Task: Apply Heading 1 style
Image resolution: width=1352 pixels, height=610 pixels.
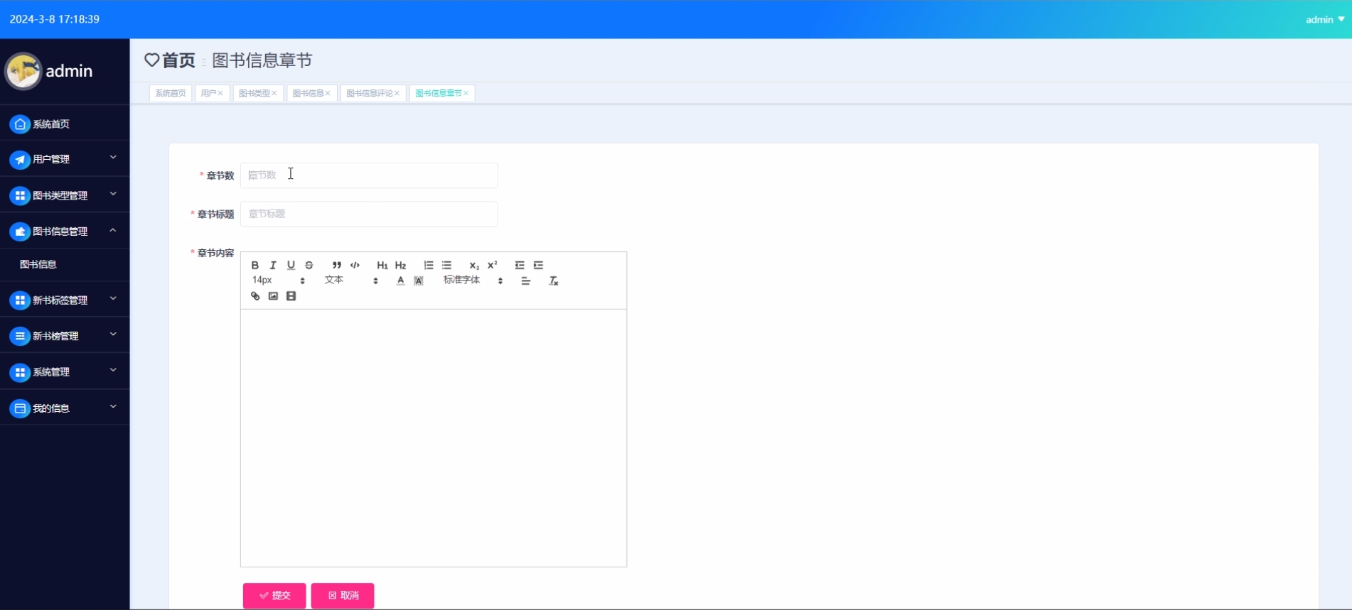Action: 382,265
